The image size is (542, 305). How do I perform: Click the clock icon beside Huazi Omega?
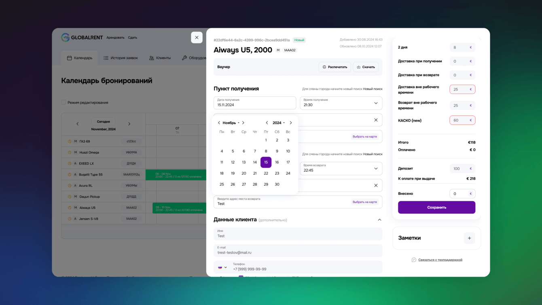(x=70, y=152)
